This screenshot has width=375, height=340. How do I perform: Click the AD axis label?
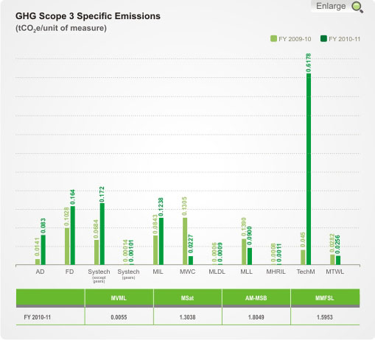tap(40, 272)
